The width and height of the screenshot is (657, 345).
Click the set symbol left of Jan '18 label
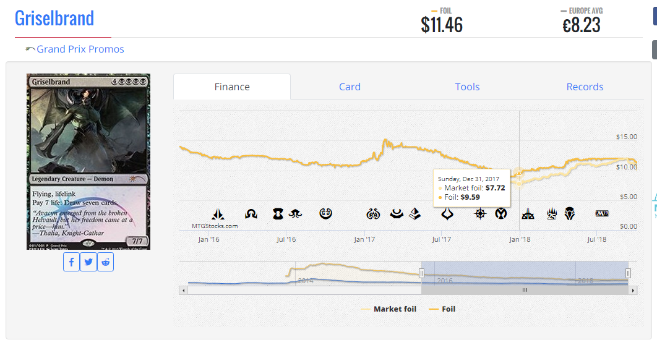click(500, 214)
